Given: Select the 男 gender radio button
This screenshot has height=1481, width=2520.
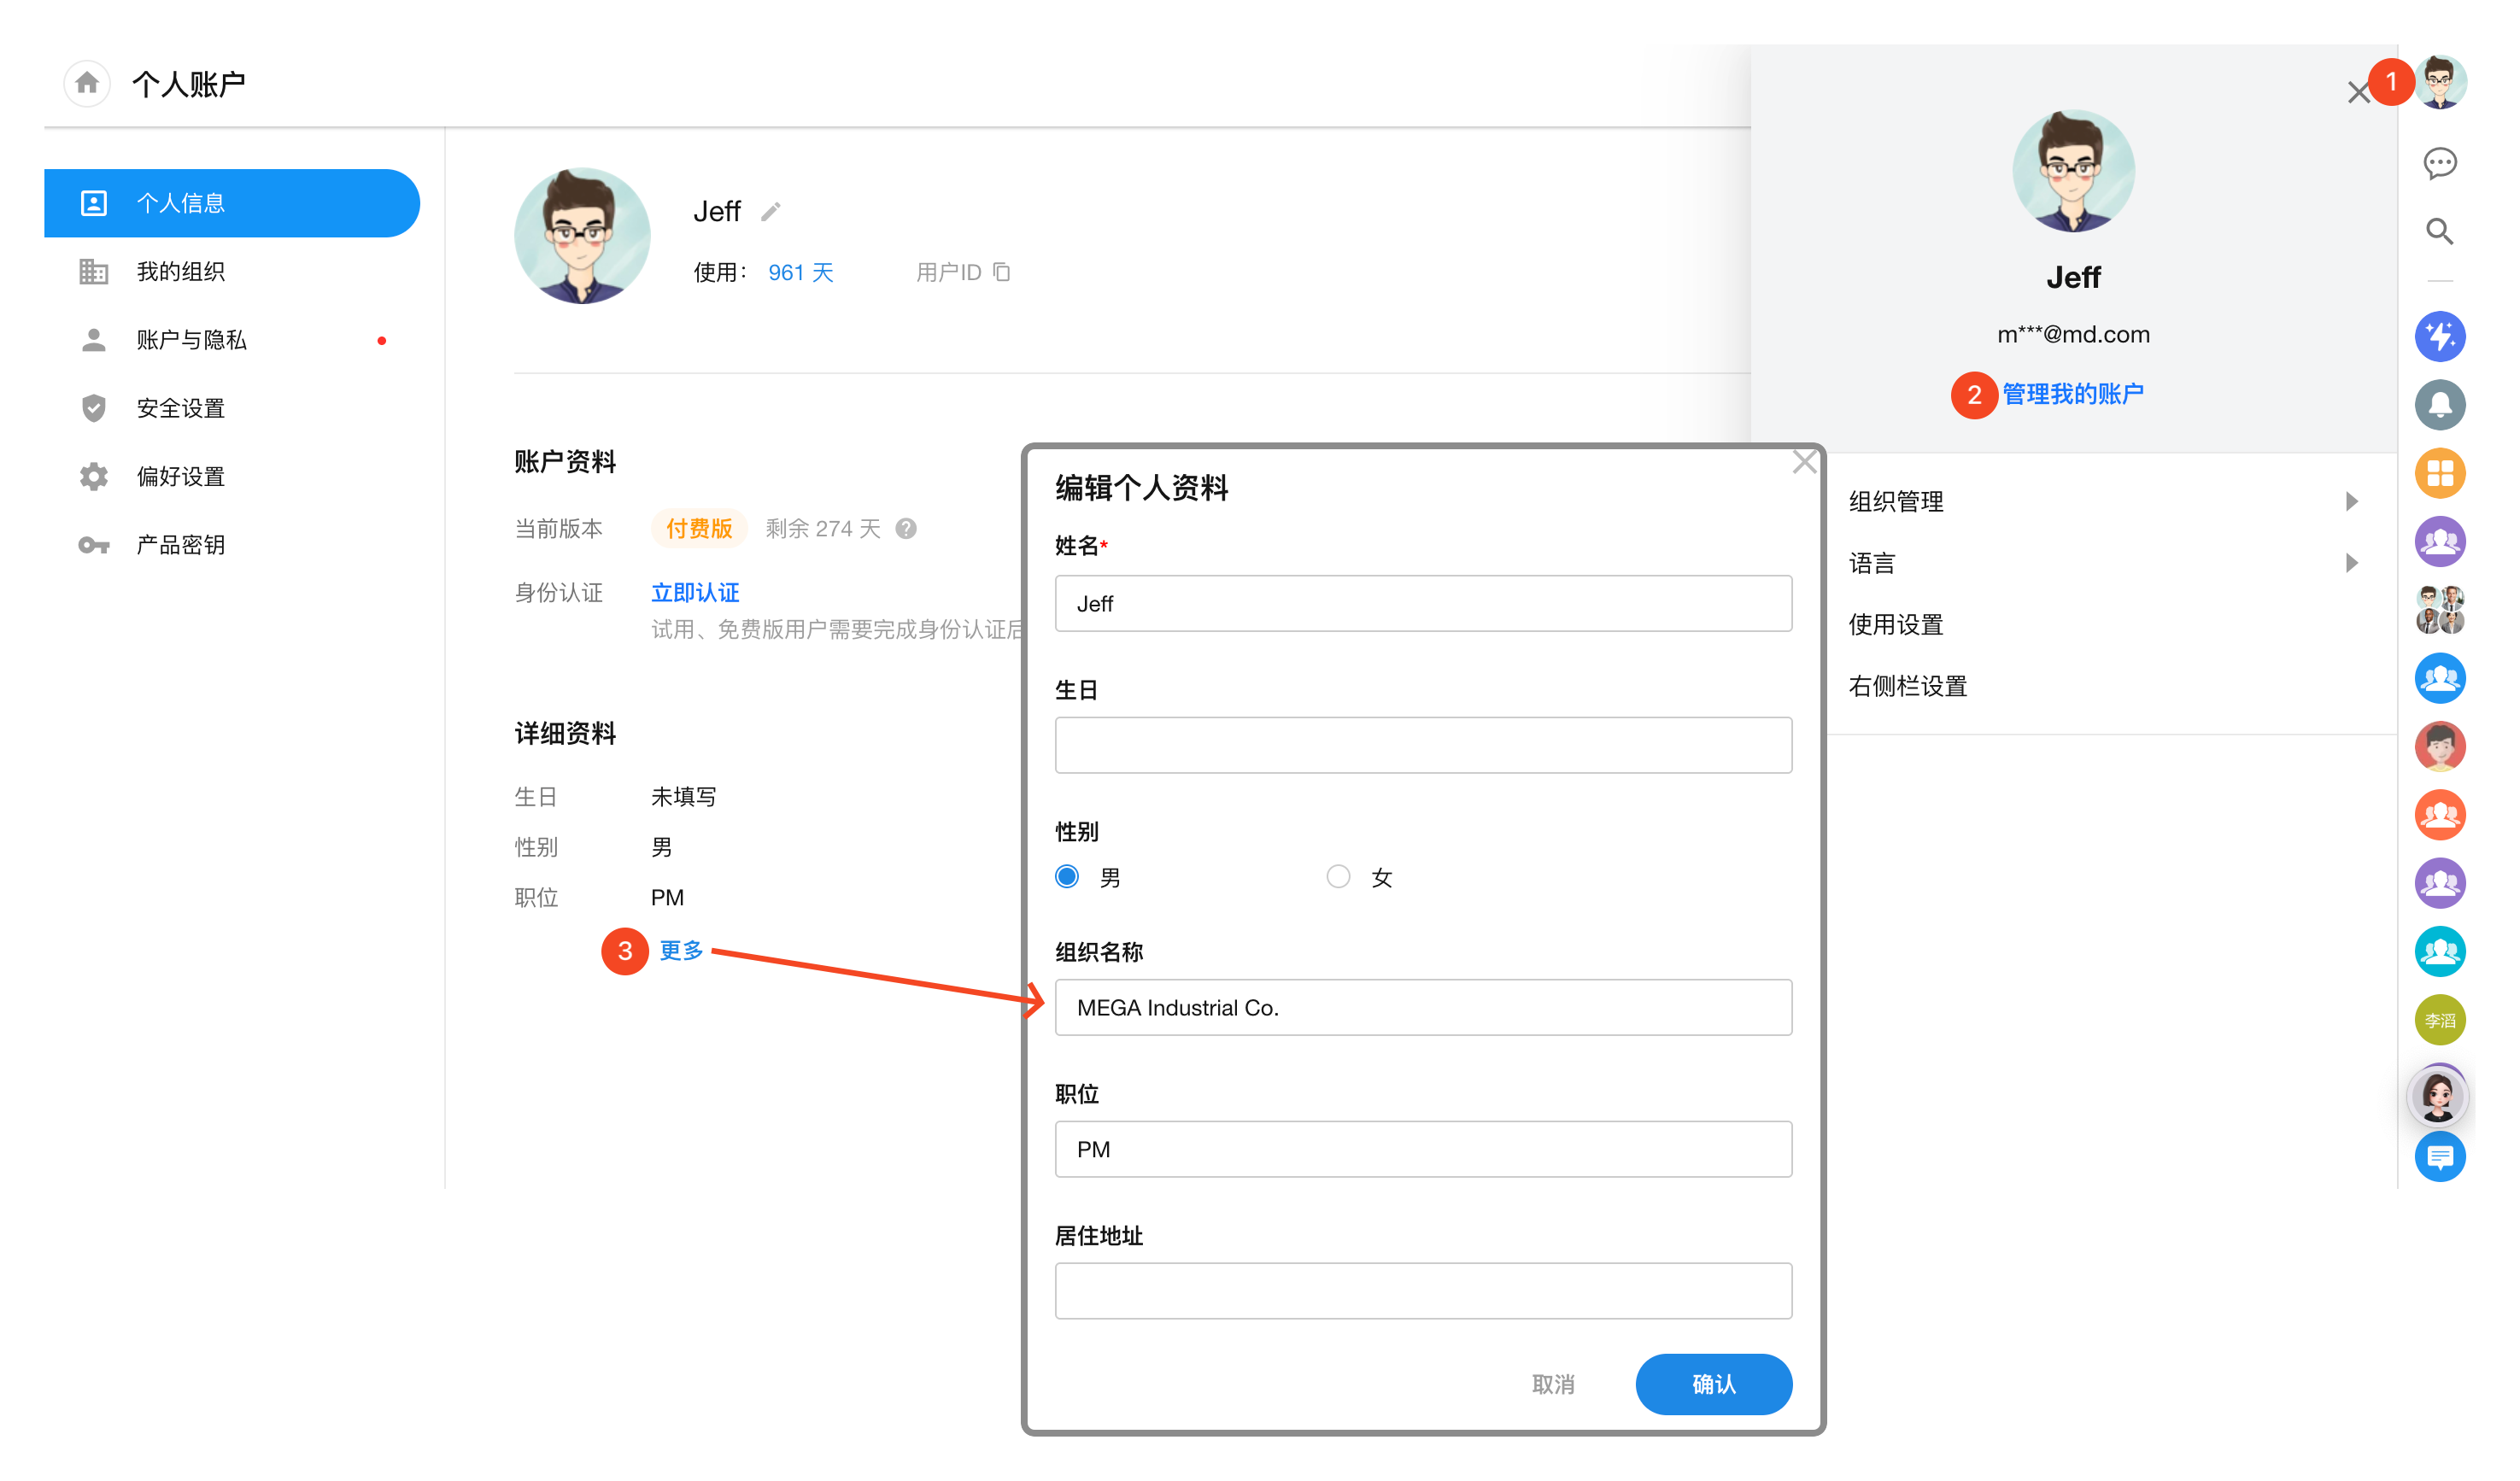Looking at the screenshot, I should 1067,877.
